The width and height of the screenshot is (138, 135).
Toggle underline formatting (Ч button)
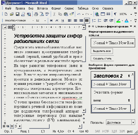click(63, 20)
